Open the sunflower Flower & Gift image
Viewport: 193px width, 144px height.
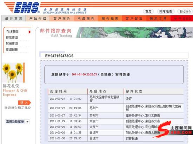[x=13, y=73]
